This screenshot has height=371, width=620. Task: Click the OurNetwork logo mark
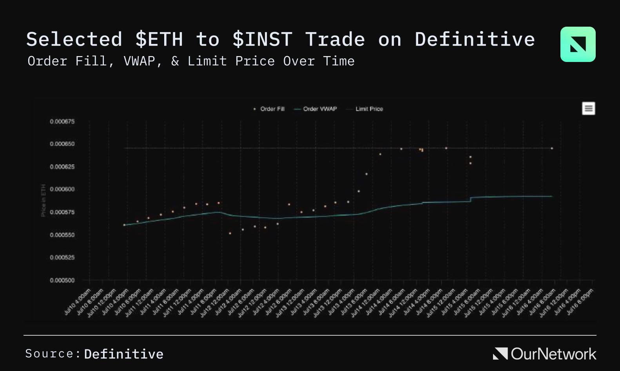click(500, 353)
